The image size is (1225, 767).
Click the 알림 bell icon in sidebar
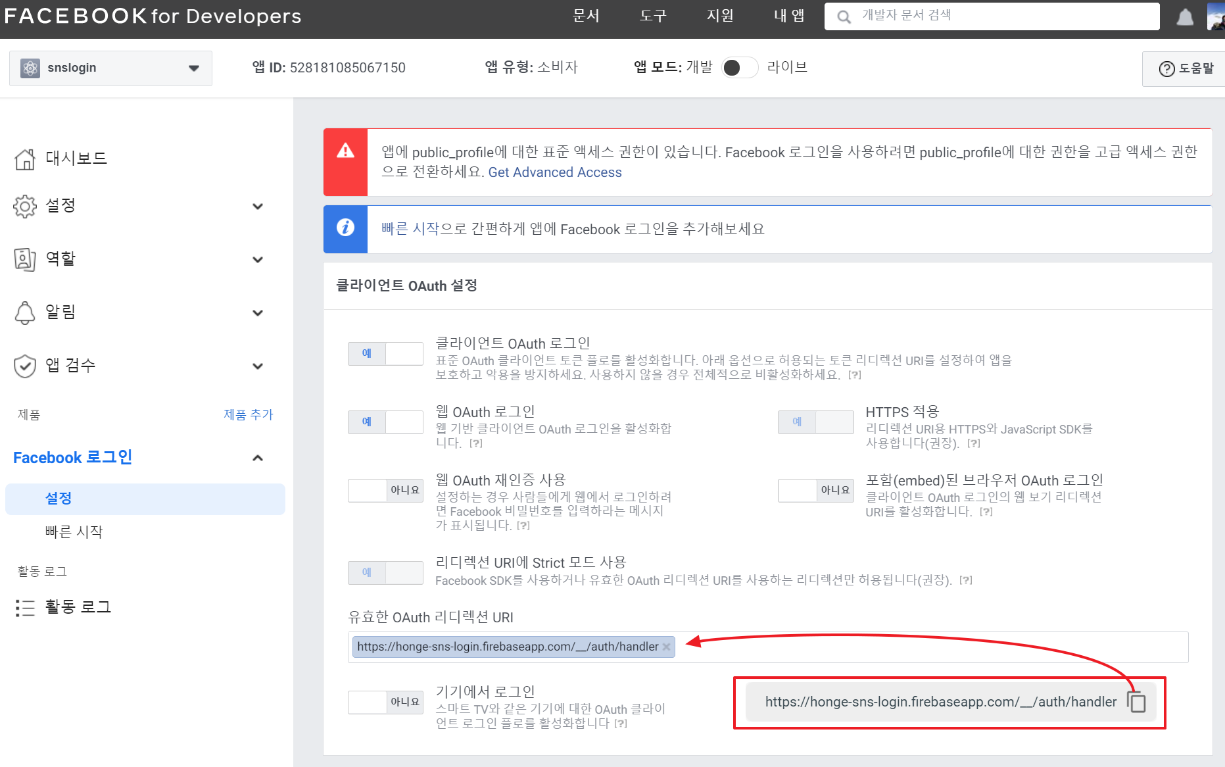(25, 312)
